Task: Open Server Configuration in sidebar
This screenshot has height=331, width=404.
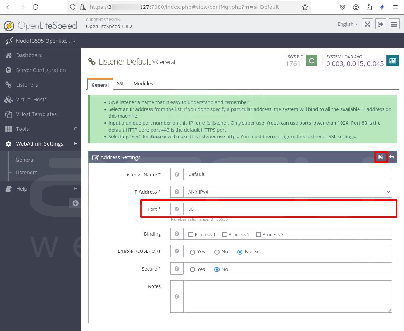Action: [41, 70]
